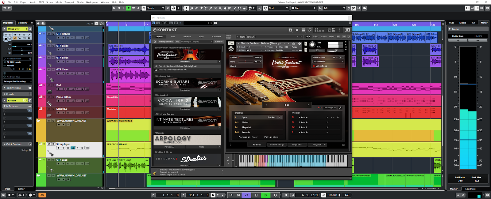Switch to Kontakt Files tab
Image resolution: width=491 pixels, height=199 pixels.
173,36
